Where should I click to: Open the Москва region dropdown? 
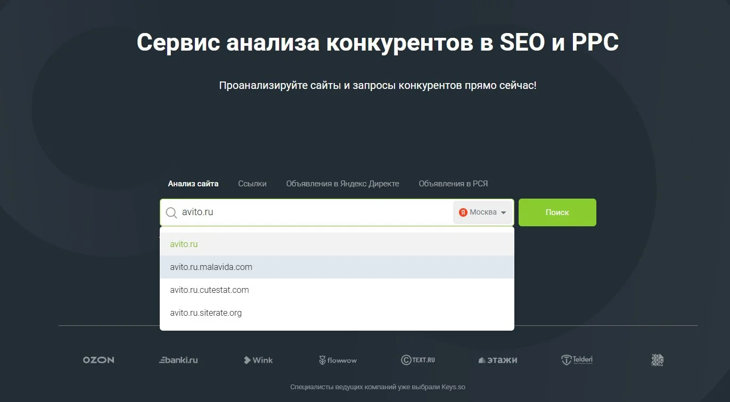click(483, 212)
